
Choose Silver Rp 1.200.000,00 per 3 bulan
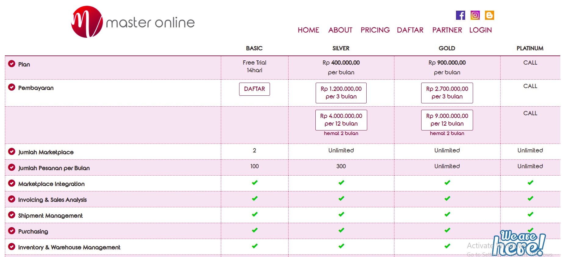click(341, 93)
